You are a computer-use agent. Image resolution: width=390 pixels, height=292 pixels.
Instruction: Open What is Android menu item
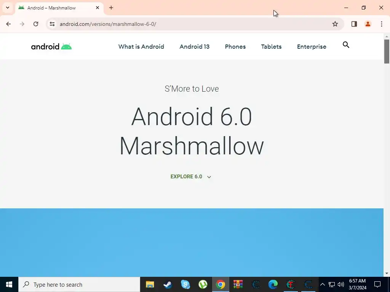coord(141,46)
